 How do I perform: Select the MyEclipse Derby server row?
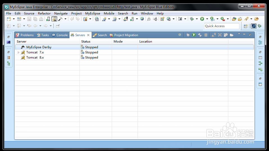tap(134, 47)
